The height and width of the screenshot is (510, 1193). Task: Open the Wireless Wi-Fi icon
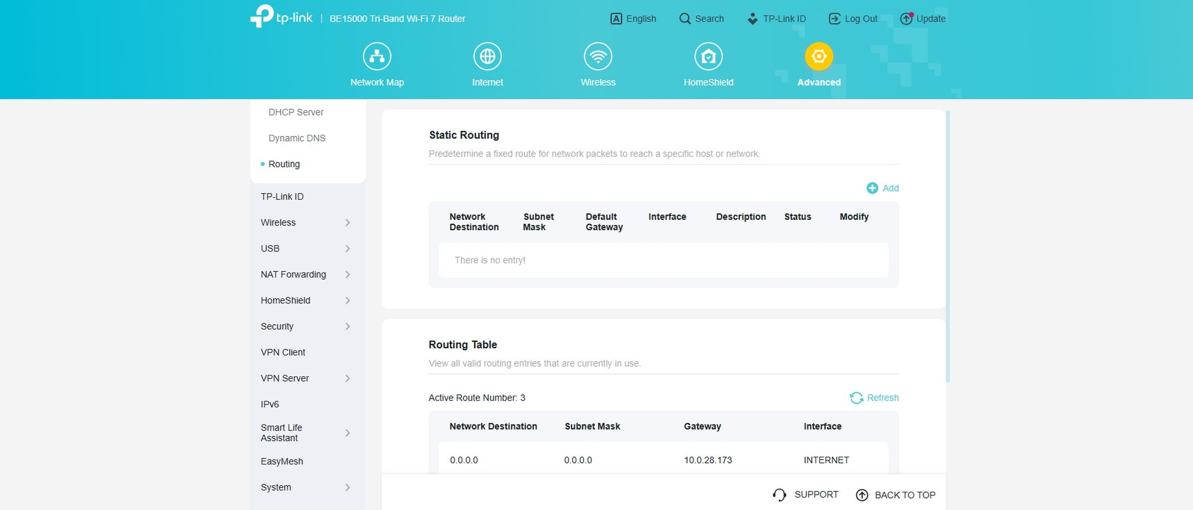(x=598, y=56)
